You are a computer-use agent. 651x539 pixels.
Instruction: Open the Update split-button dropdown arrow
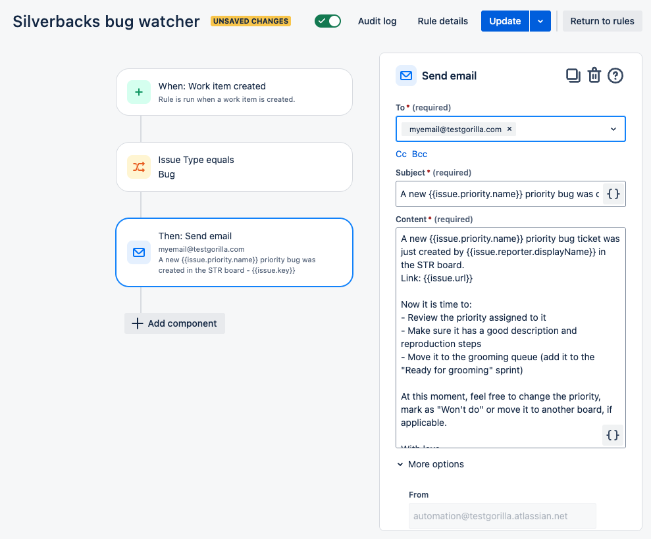point(540,20)
